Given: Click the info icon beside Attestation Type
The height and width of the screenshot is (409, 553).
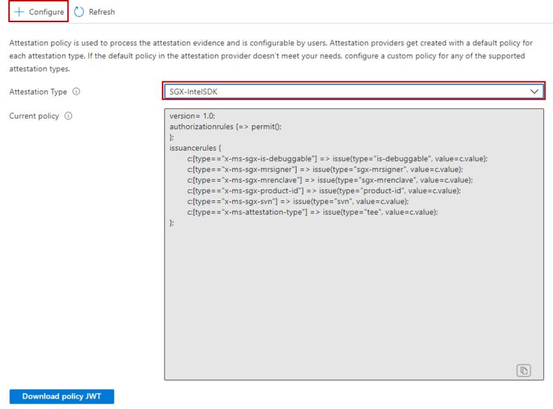Looking at the screenshot, I should [76, 91].
